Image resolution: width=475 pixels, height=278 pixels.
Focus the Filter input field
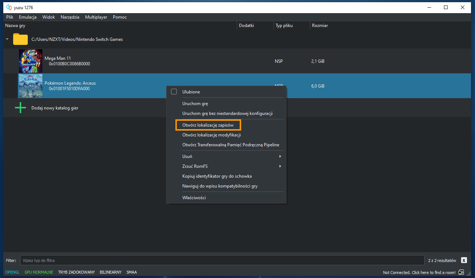click(222, 260)
